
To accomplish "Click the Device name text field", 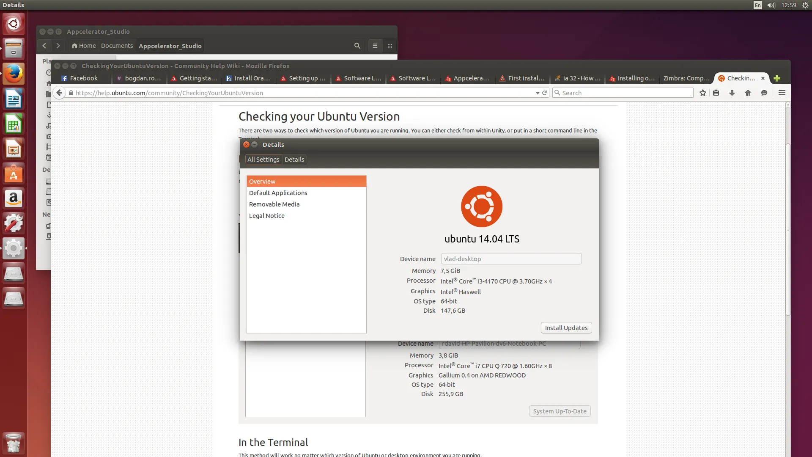I will point(511,259).
